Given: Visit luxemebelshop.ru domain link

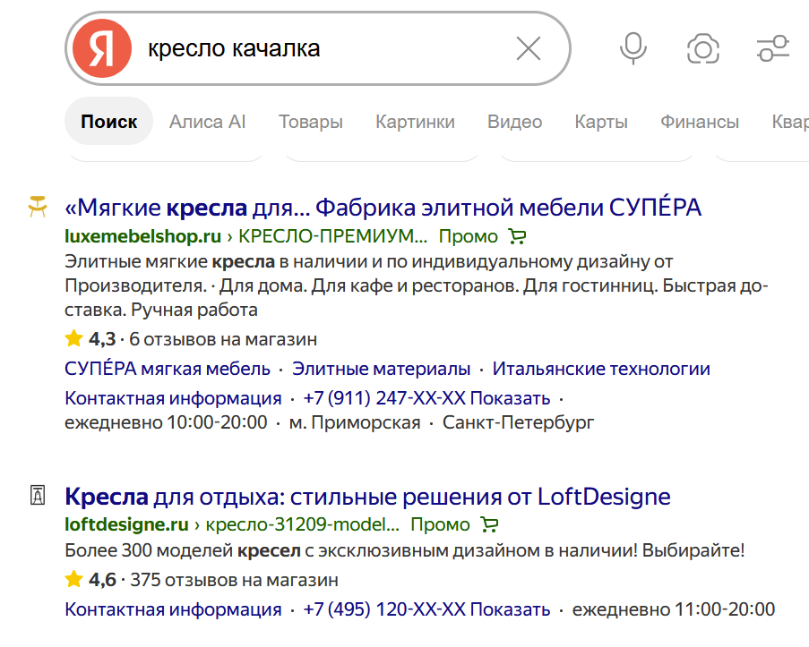Looking at the screenshot, I should pos(143,236).
